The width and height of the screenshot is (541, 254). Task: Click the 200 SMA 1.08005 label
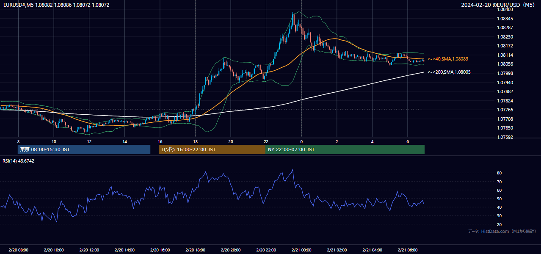449,72
